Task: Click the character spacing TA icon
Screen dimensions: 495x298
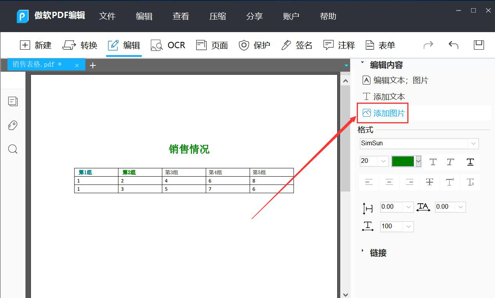Action: coord(423,207)
